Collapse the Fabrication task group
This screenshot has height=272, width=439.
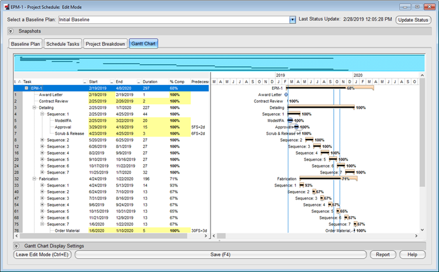35,178
